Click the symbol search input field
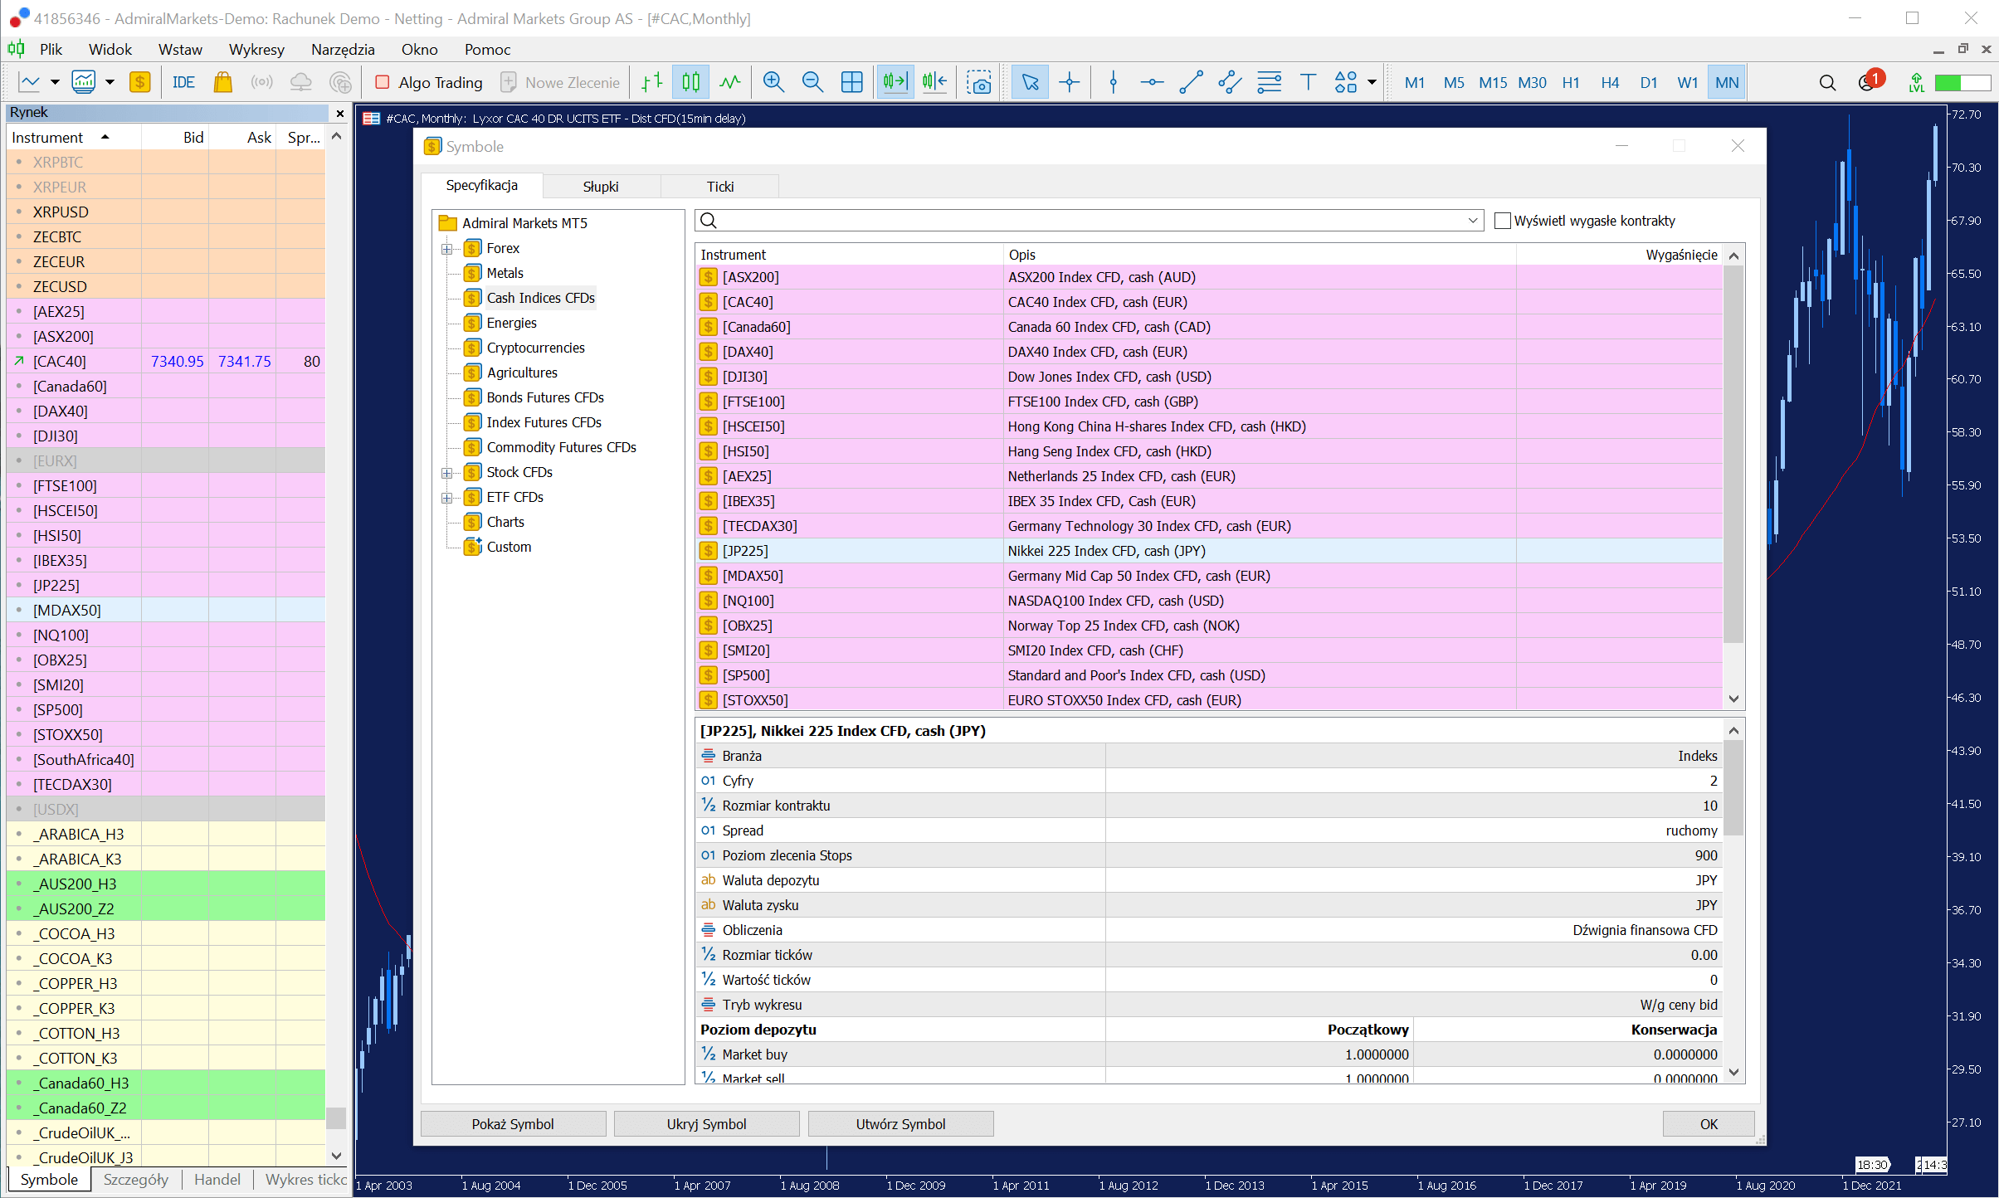 click(x=1089, y=221)
